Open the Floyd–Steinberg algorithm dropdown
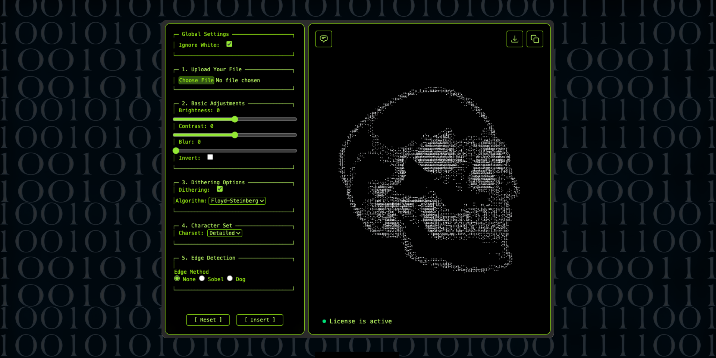The image size is (716, 358). [x=237, y=201]
